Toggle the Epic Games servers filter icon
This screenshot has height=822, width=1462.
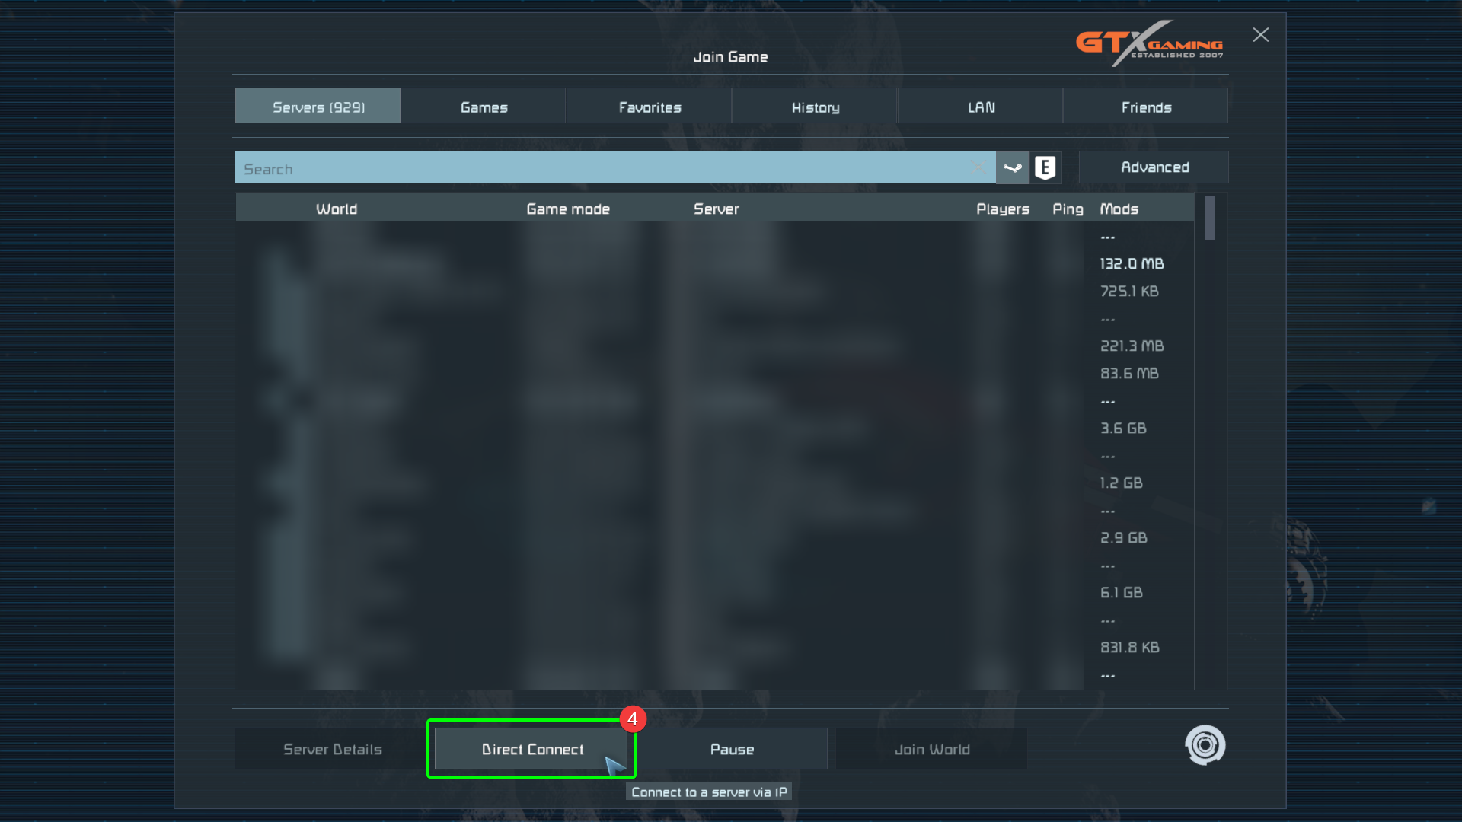point(1045,167)
